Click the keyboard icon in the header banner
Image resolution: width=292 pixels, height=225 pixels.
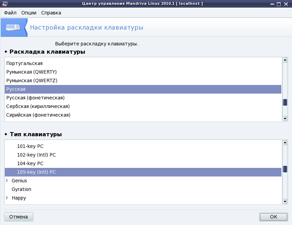pos(13,28)
